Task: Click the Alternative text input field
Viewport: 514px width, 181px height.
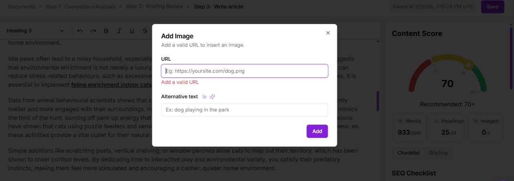Action: tap(245, 109)
